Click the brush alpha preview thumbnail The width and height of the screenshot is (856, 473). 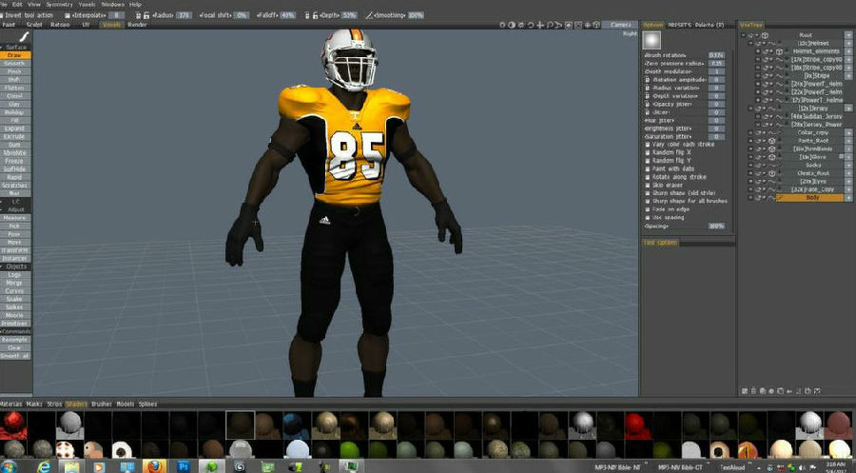pyautogui.click(x=652, y=41)
